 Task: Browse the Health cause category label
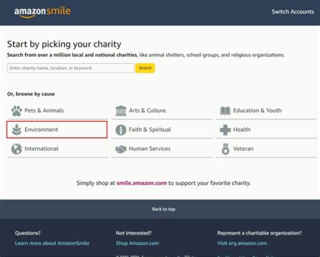(242, 130)
